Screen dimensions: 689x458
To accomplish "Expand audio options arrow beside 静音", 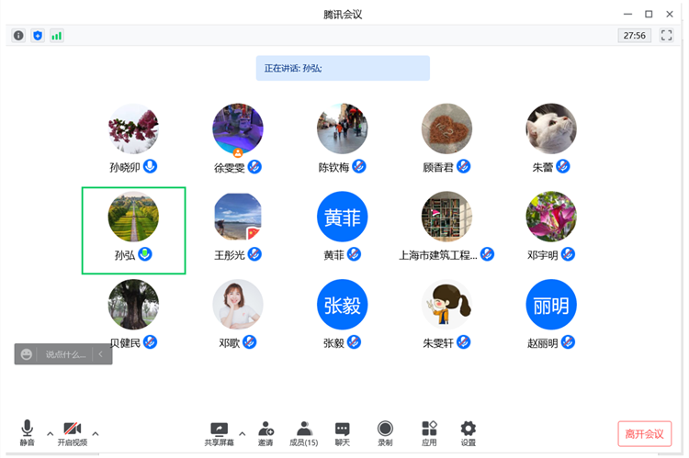I will [x=51, y=434].
